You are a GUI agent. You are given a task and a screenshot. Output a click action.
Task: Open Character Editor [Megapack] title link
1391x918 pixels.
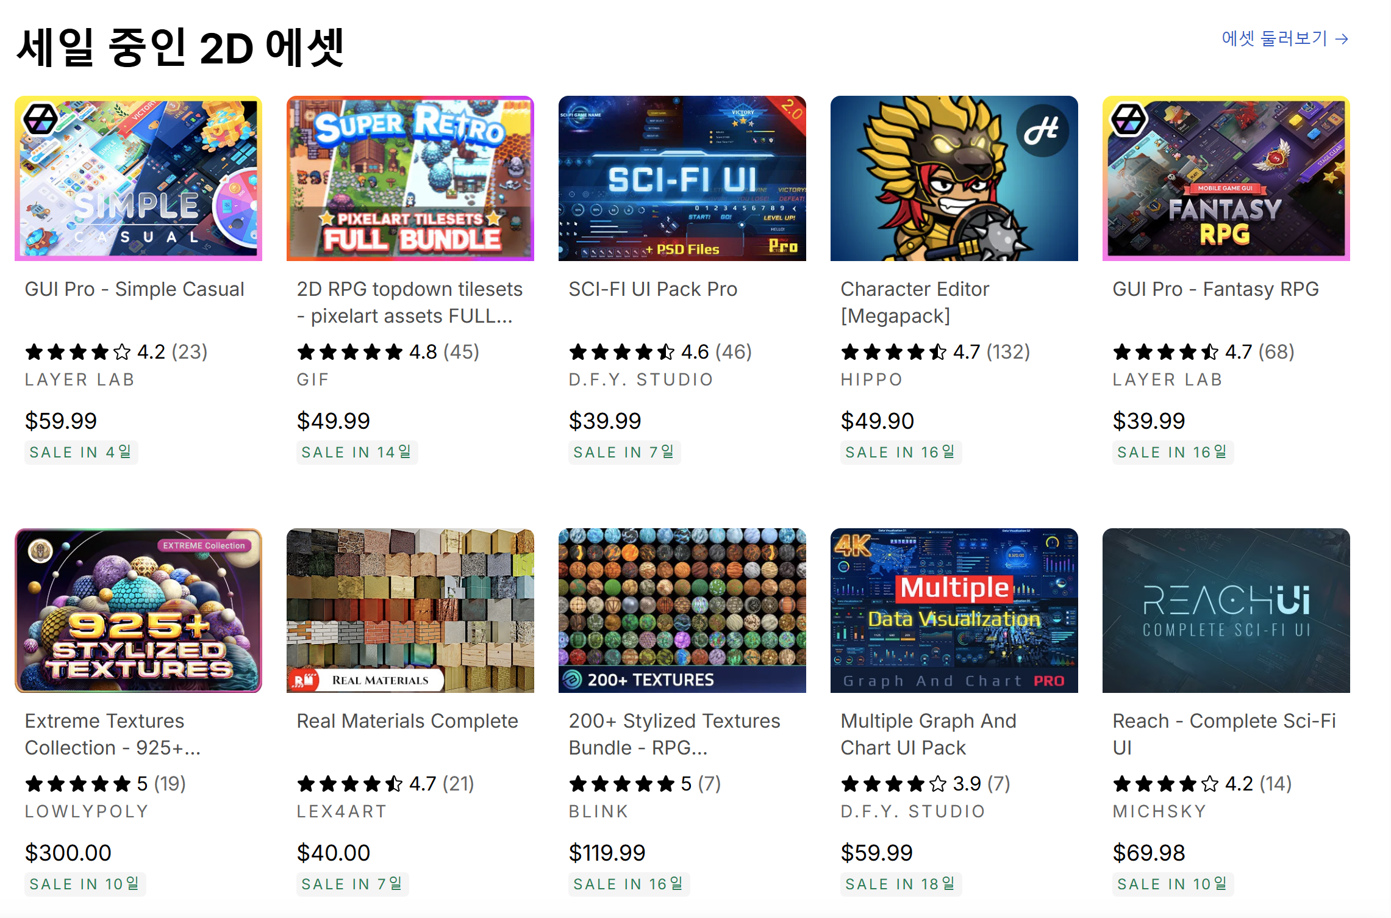[915, 302]
